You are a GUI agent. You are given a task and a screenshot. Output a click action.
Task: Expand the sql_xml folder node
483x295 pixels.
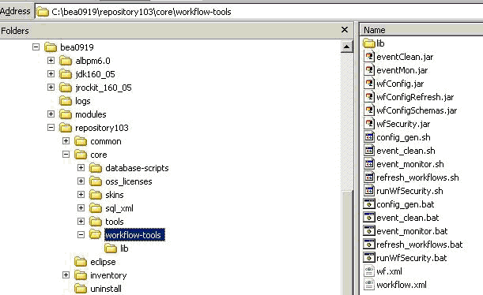click(x=81, y=207)
